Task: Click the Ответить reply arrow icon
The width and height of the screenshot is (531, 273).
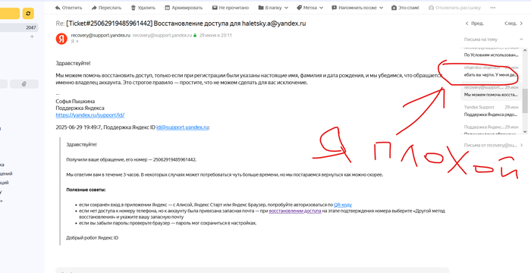Action: point(58,8)
